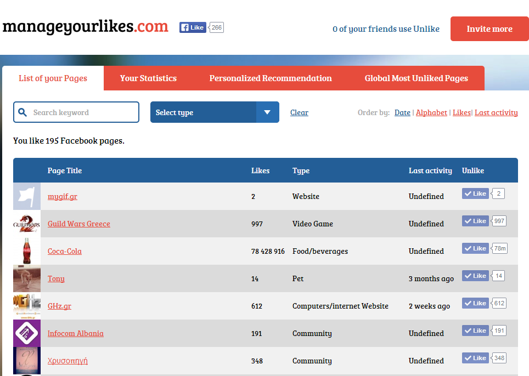Click the 612 count bubble next to GHz.gr Like
Screen dimensions: 529x376
pyautogui.click(x=499, y=303)
